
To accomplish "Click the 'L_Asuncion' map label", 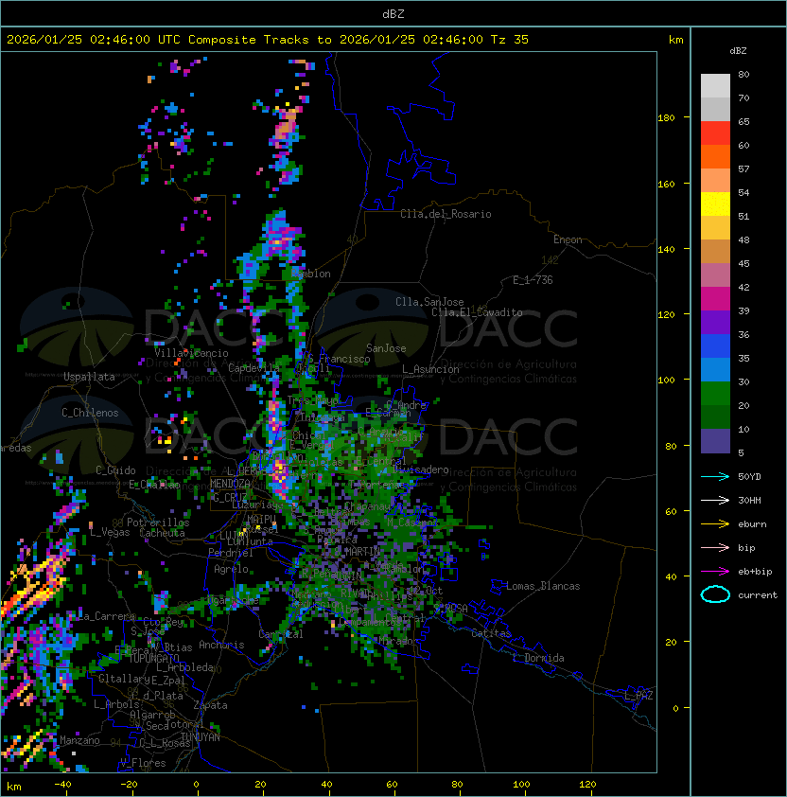I will coord(430,369).
